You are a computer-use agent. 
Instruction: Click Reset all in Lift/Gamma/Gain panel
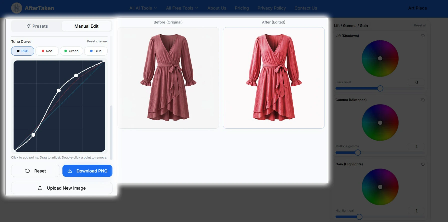click(420, 25)
